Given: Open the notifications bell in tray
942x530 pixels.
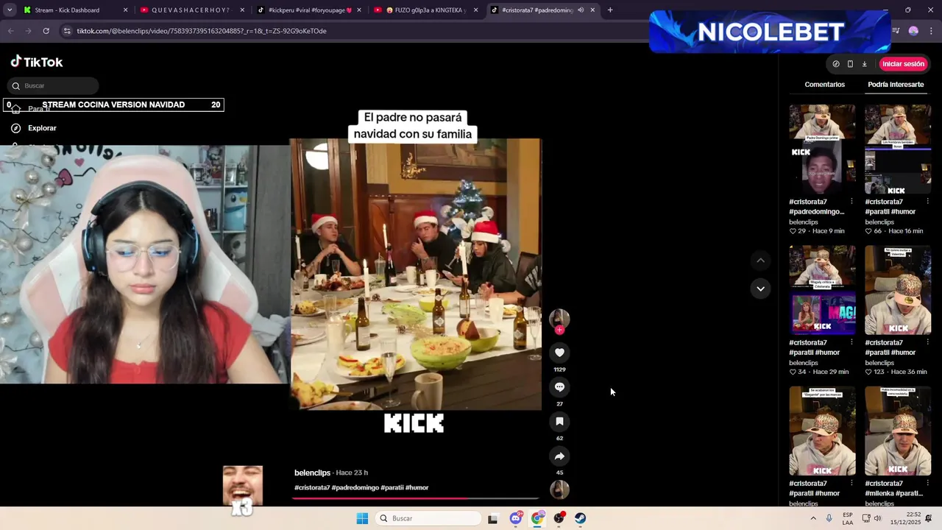Looking at the screenshot, I should click(929, 518).
